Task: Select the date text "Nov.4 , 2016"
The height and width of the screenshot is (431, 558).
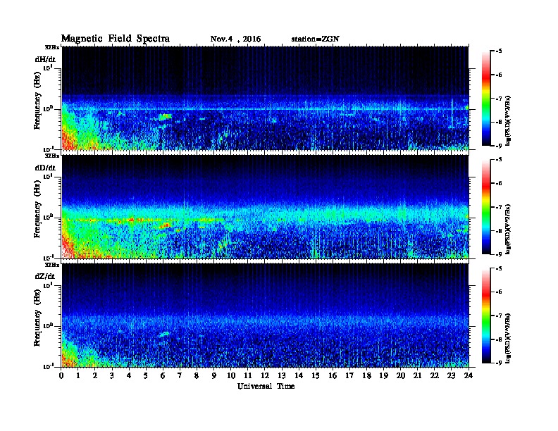Action: (x=235, y=39)
